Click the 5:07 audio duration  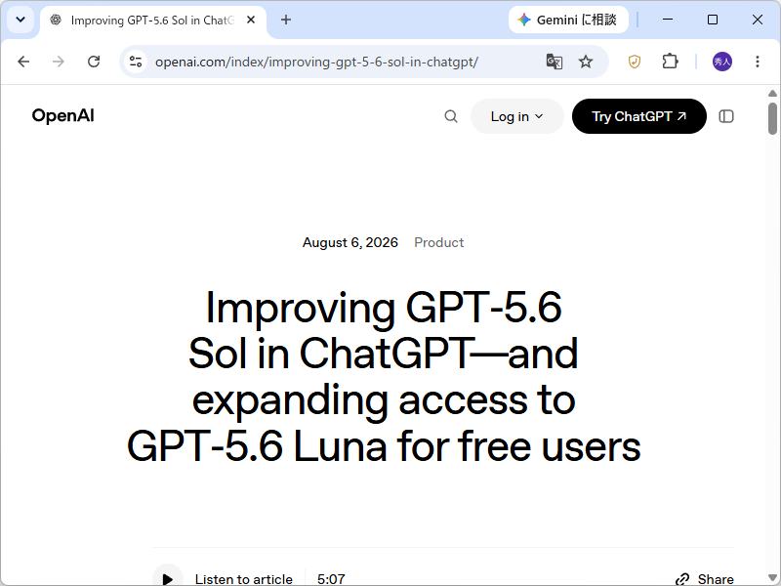pyautogui.click(x=331, y=579)
